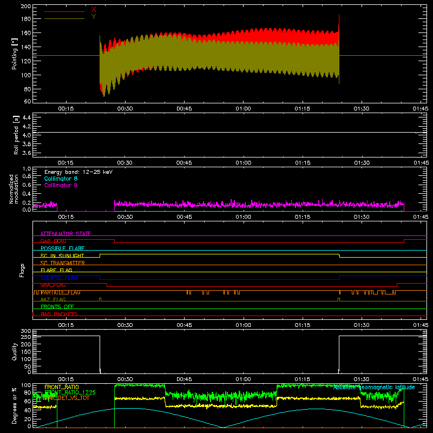Select the PARTICLE_FLAG label
Screen dimensions: 433x433
click(x=61, y=292)
